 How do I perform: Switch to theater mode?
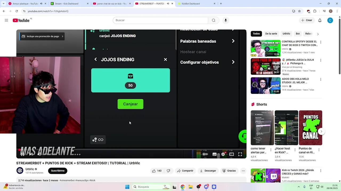tap(232, 154)
